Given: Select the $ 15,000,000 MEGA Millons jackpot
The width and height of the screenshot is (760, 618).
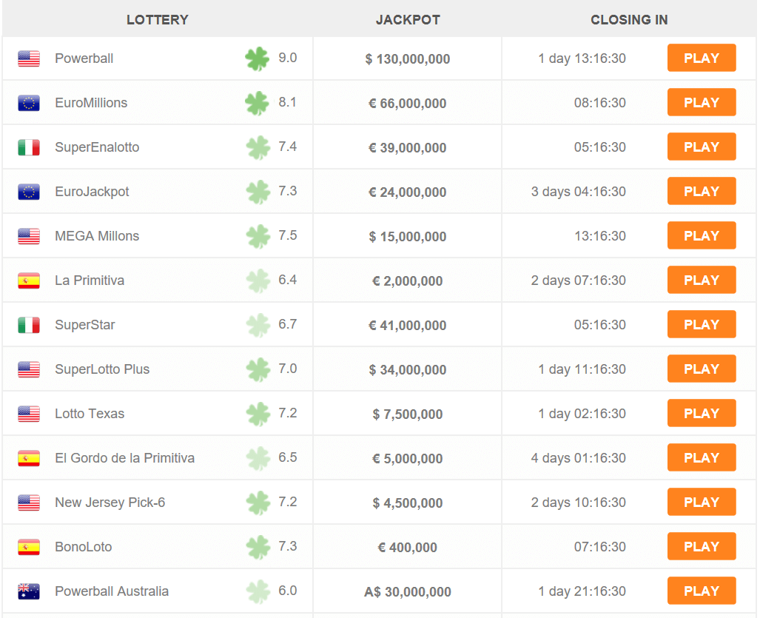Looking at the screenshot, I should pos(408,237).
